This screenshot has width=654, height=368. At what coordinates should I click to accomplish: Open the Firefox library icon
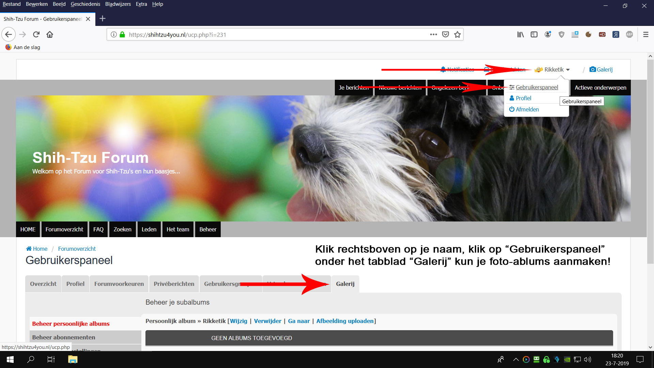(x=520, y=34)
